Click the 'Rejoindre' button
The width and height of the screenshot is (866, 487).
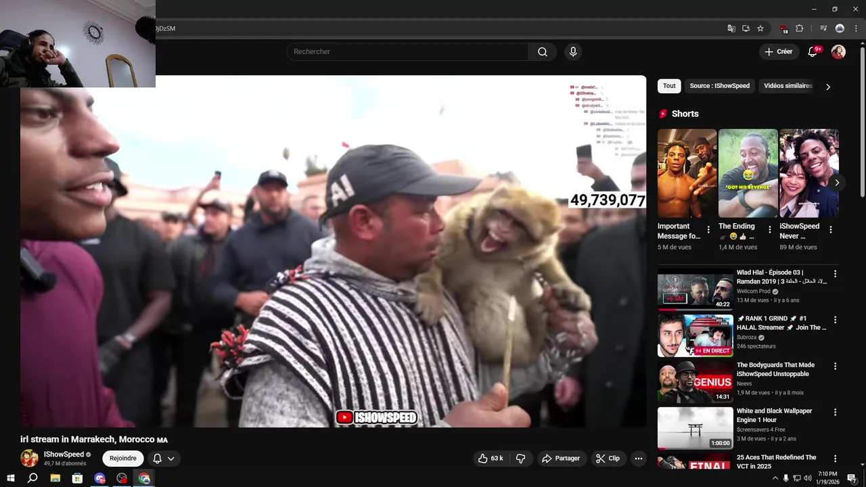123,459
